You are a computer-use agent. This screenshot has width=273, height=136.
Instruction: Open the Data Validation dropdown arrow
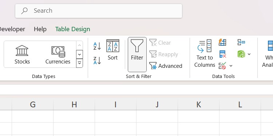pyautogui.click(x=231, y=66)
